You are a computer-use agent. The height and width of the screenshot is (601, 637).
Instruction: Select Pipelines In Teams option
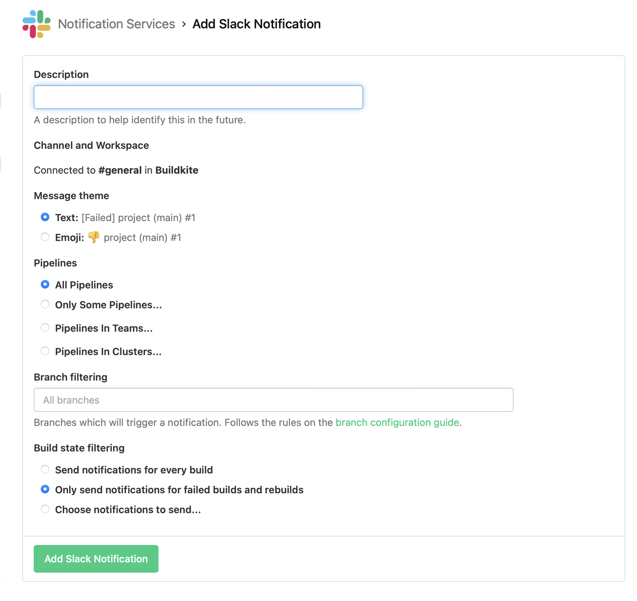45,327
